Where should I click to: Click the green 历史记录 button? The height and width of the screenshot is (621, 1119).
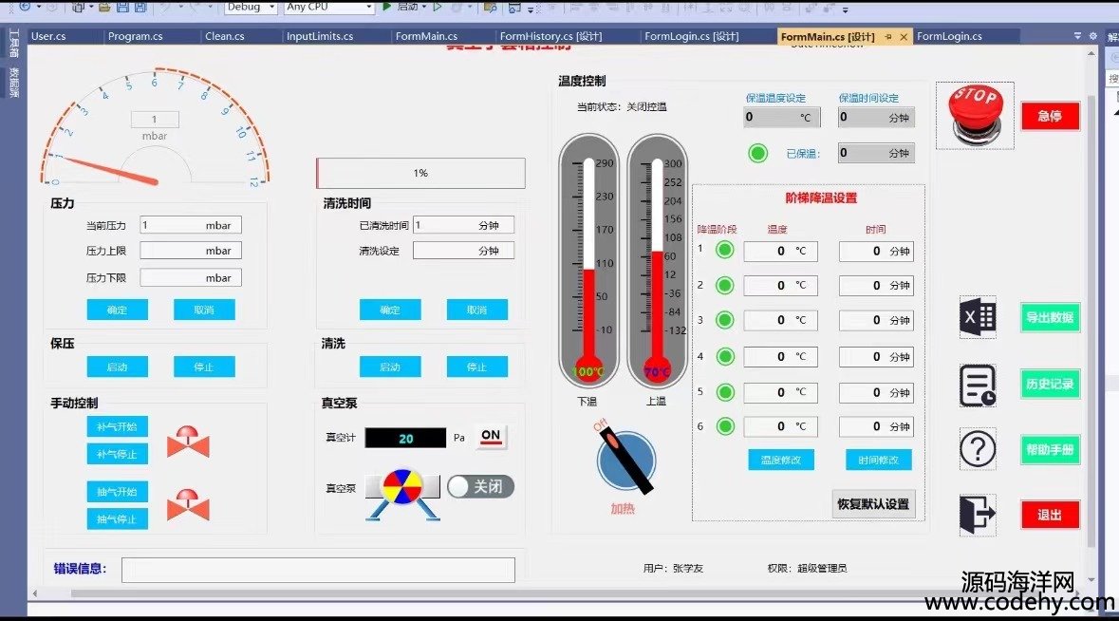tap(1050, 384)
